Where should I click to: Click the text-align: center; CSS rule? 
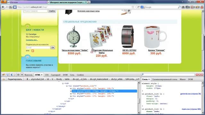pos(157,103)
